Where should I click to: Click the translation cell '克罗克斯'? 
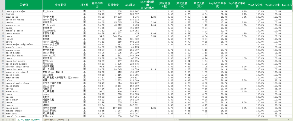tap(61, 23)
